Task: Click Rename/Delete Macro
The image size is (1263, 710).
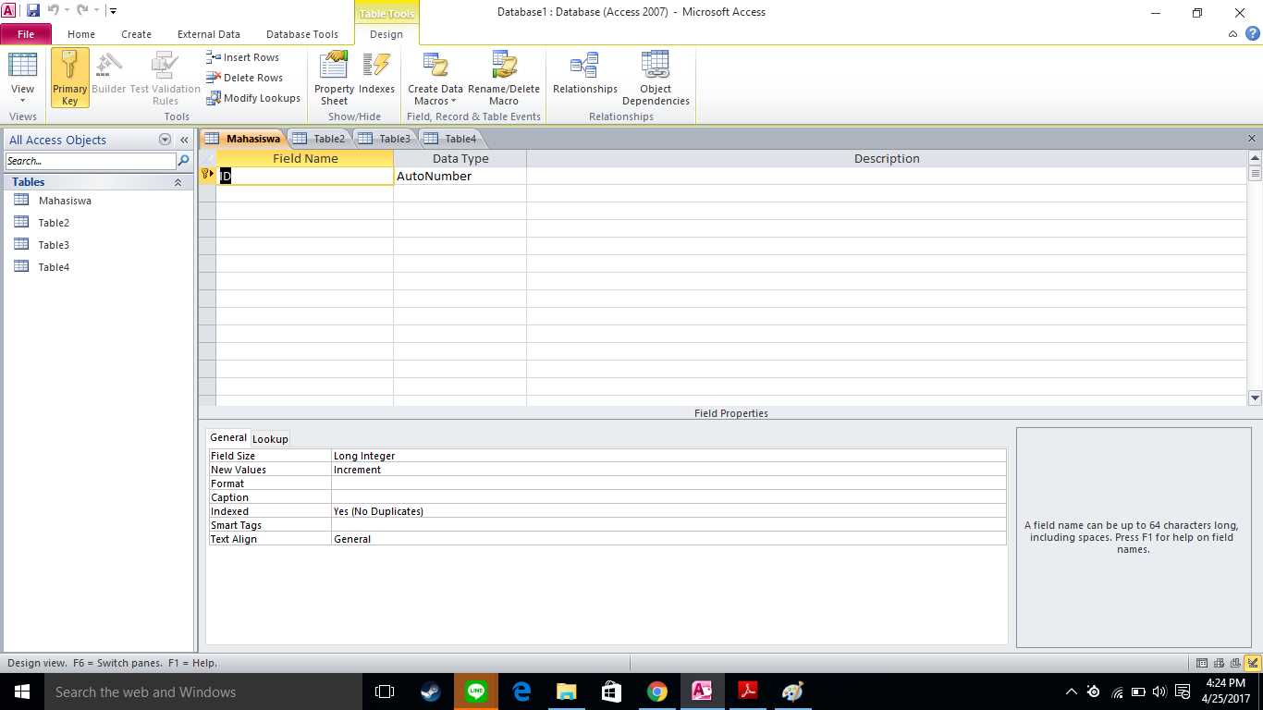Action: (504, 78)
